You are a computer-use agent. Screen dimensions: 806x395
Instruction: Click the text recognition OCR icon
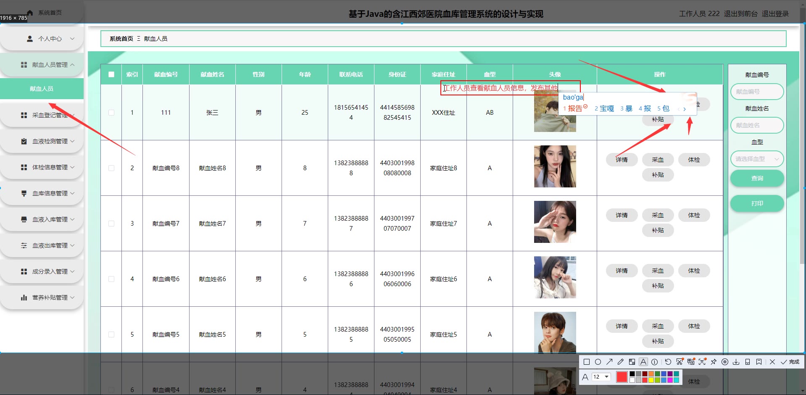coord(702,362)
